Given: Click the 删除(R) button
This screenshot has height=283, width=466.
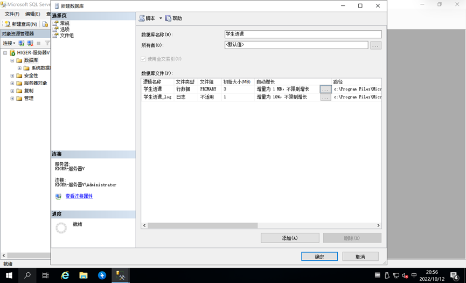Looking at the screenshot, I should 352,238.
